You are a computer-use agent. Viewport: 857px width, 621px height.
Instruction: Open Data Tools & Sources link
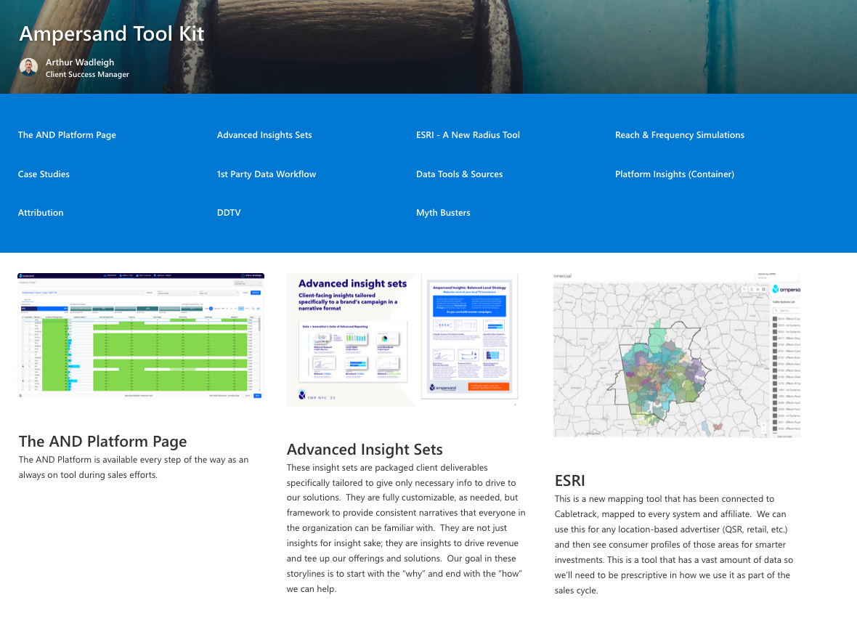pyautogui.click(x=459, y=174)
